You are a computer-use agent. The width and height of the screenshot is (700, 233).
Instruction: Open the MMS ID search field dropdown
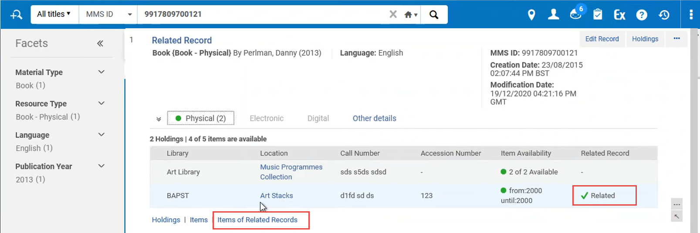click(108, 14)
